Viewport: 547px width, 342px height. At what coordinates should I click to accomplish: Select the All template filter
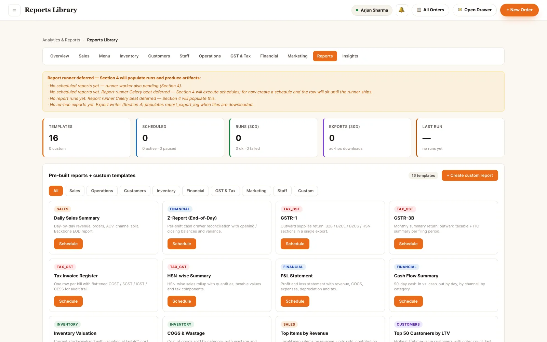[x=56, y=191]
